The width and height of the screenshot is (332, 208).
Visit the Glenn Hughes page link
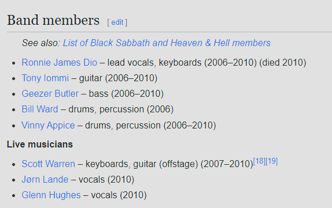tap(51, 195)
